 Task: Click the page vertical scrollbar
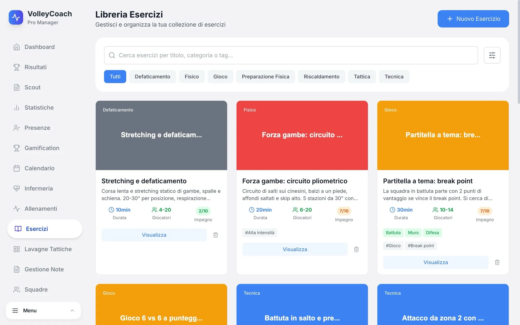518,52
